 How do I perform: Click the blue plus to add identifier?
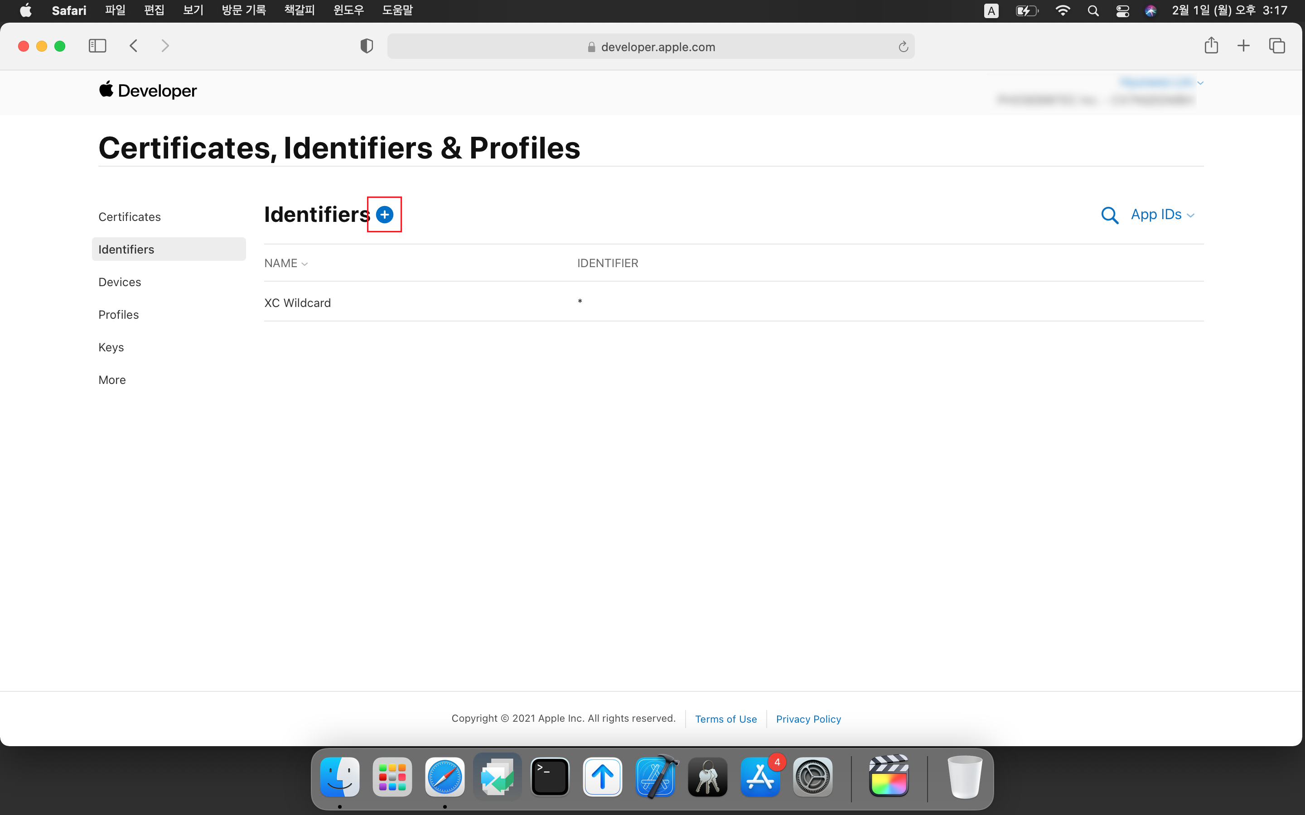point(385,215)
